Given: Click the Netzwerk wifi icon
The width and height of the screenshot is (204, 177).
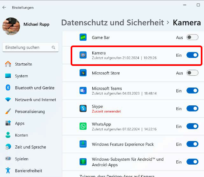Looking at the screenshot, I should (8, 100).
